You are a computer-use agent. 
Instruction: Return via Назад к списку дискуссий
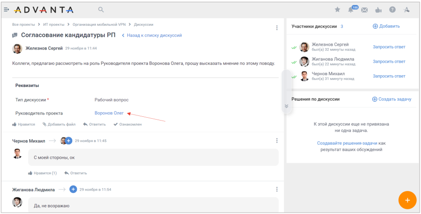pos(152,35)
